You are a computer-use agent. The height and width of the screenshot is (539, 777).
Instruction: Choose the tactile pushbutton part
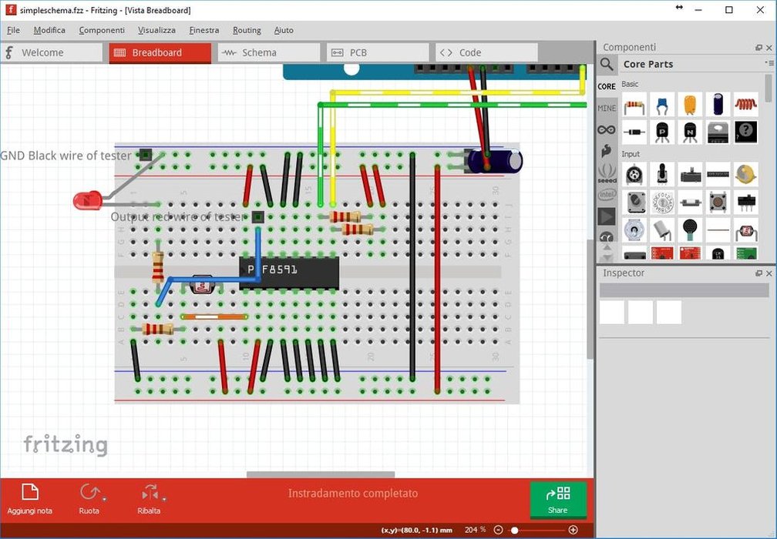click(x=718, y=202)
